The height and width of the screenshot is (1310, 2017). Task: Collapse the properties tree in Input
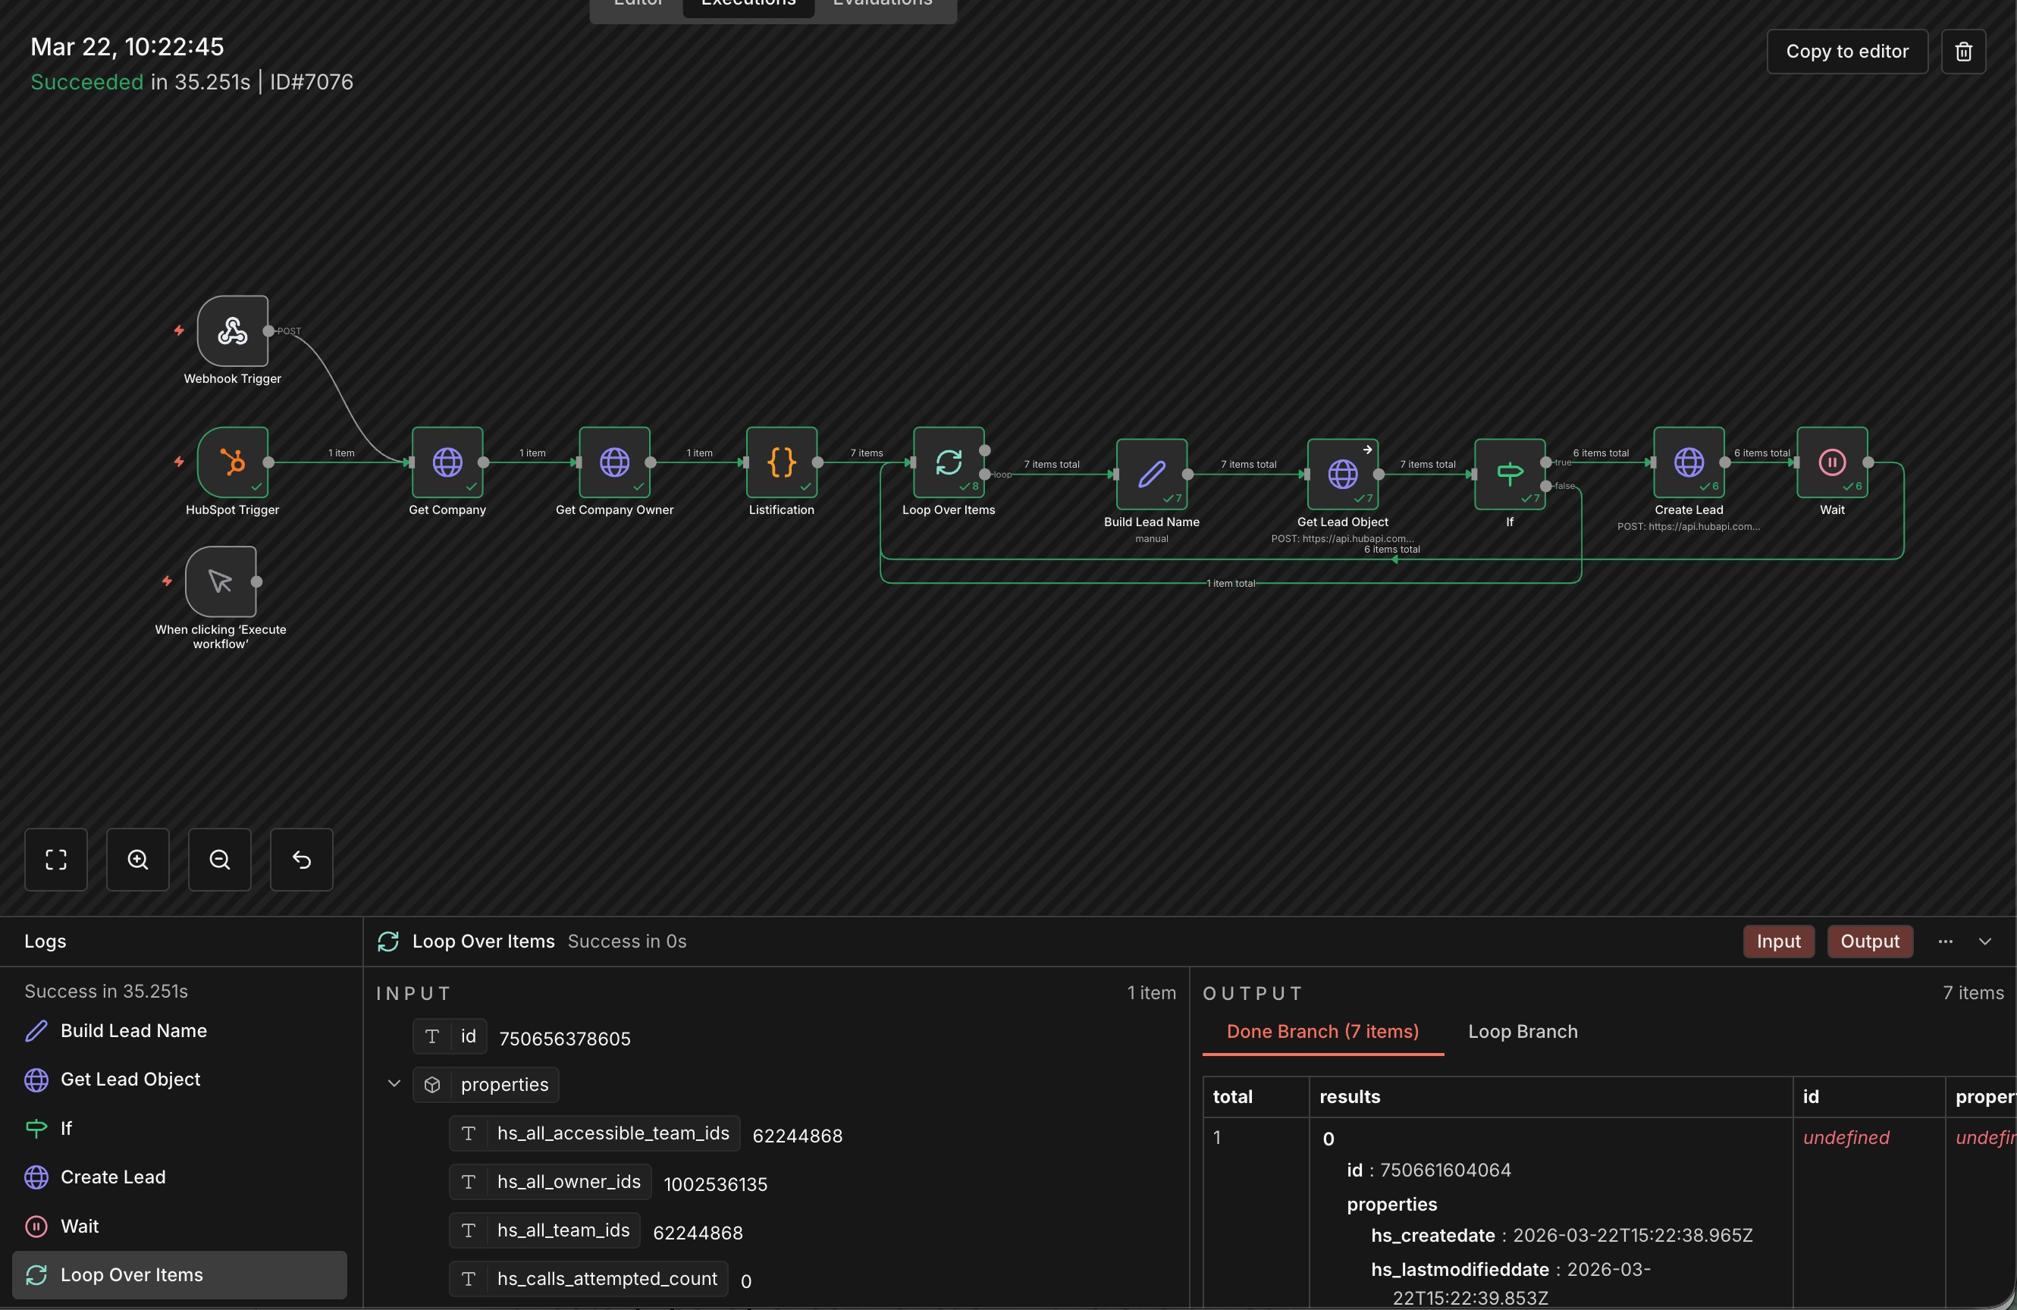pyautogui.click(x=394, y=1084)
